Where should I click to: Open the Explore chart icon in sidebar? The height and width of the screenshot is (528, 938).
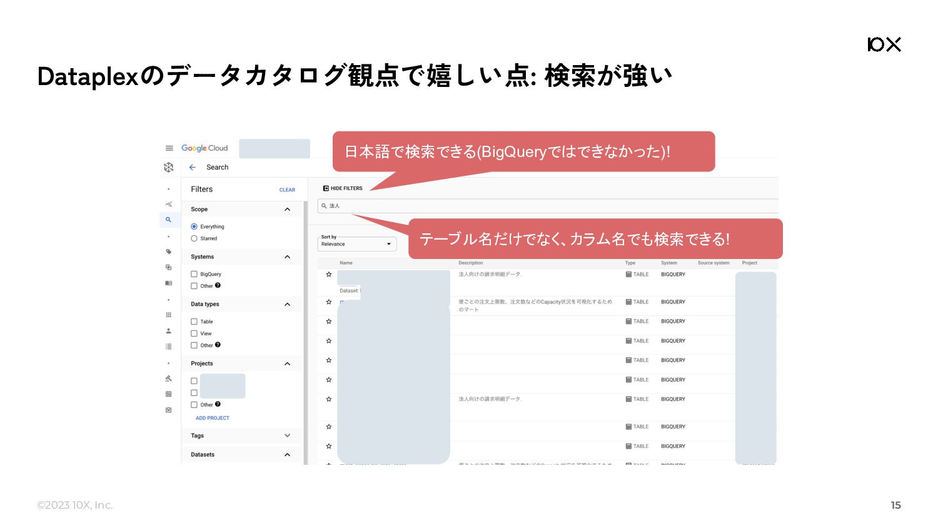coord(168,205)
